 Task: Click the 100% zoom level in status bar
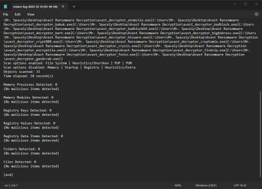coord(178,185)
